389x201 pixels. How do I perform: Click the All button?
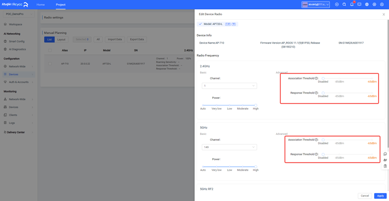[98, 40]
